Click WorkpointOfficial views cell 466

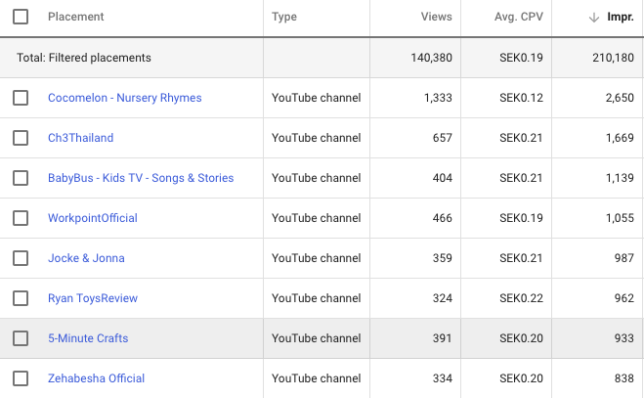pyautogui.click(x=443, y=218)
